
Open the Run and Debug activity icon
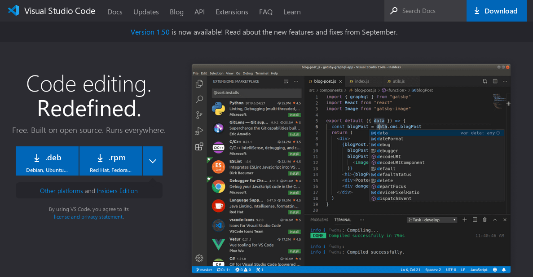199,131
